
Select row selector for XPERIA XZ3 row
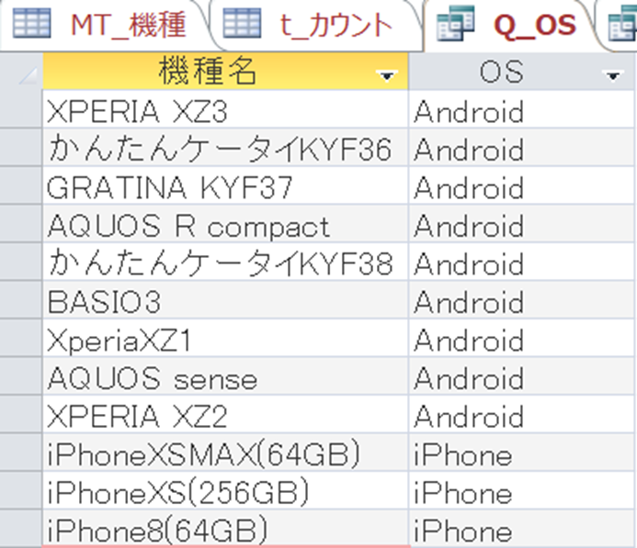21,111
